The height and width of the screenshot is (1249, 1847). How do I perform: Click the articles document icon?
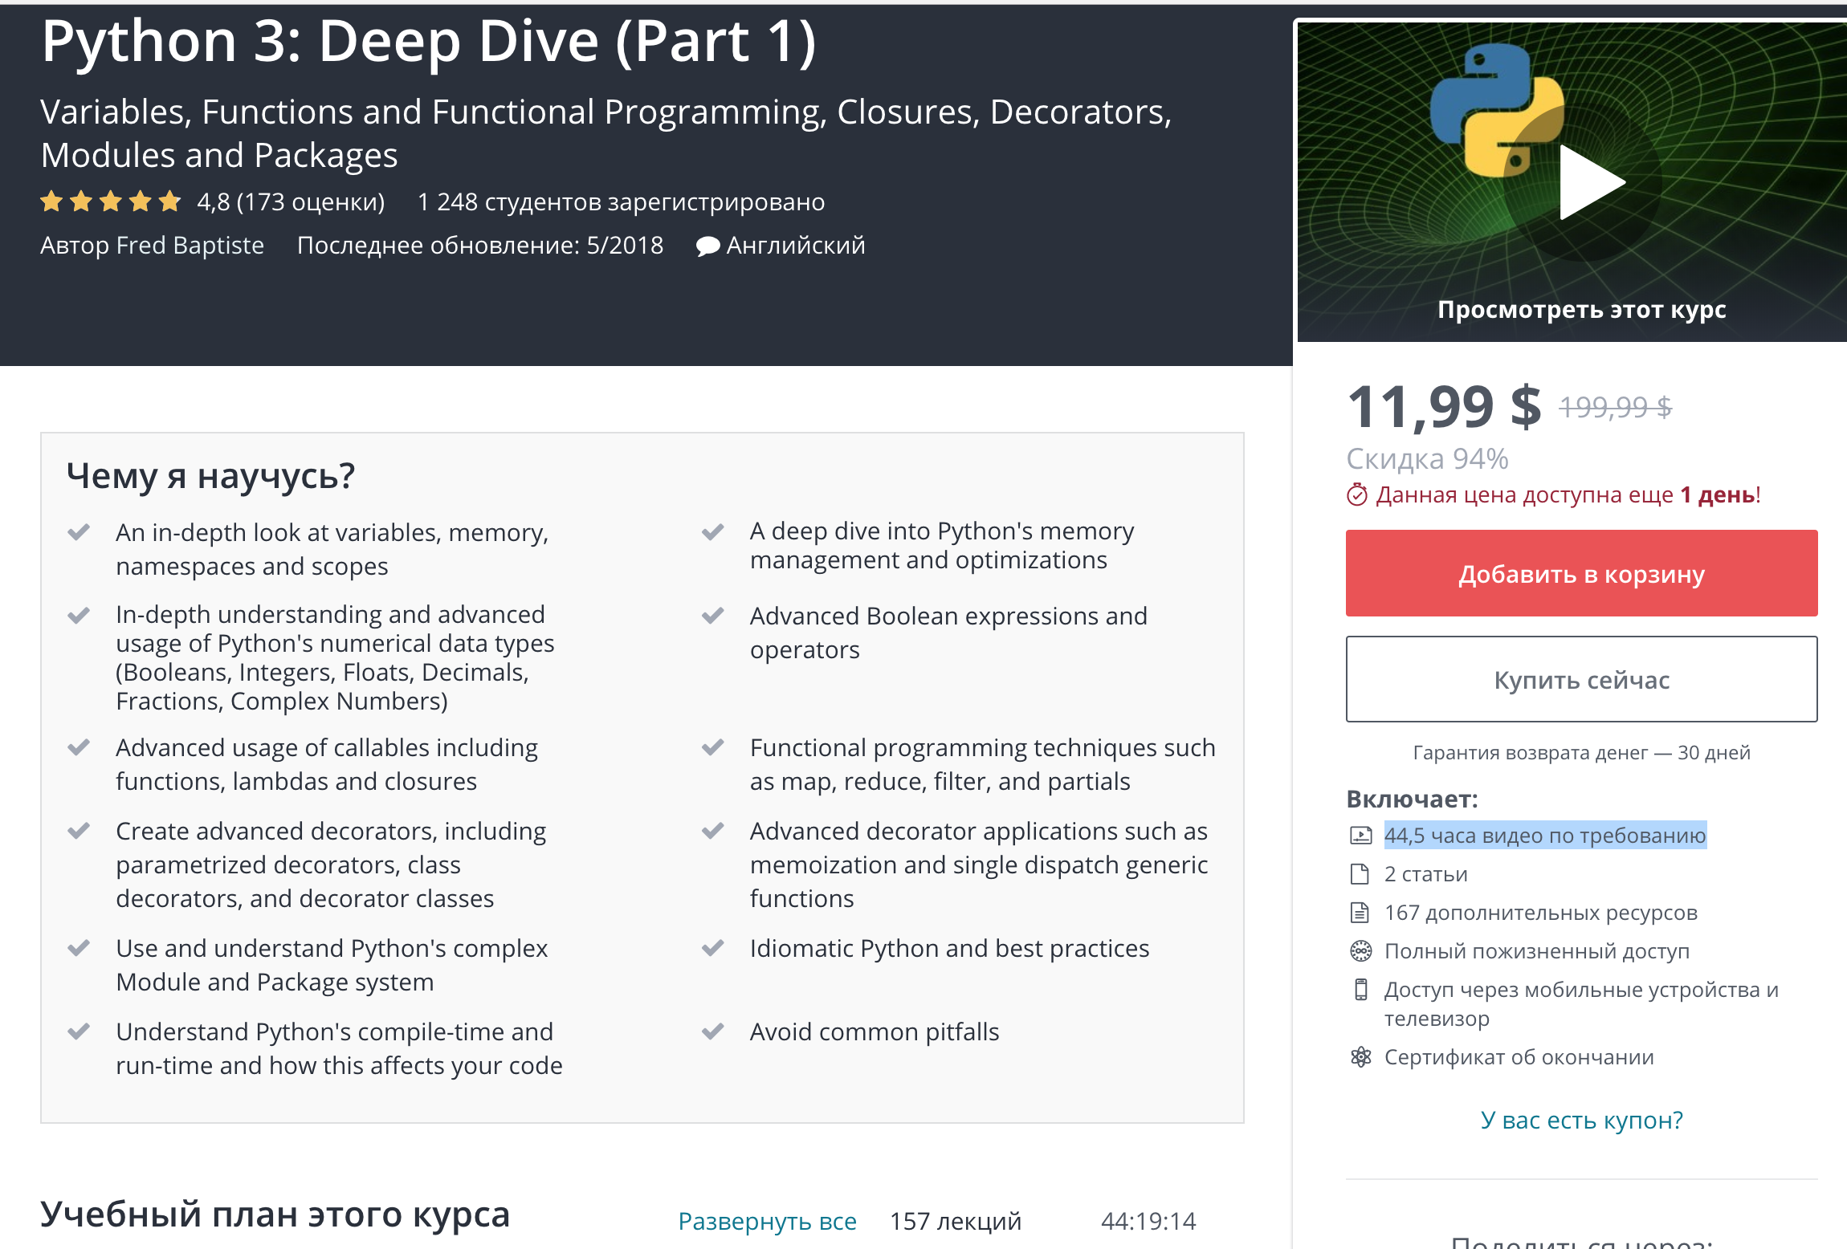(1360, 874)
